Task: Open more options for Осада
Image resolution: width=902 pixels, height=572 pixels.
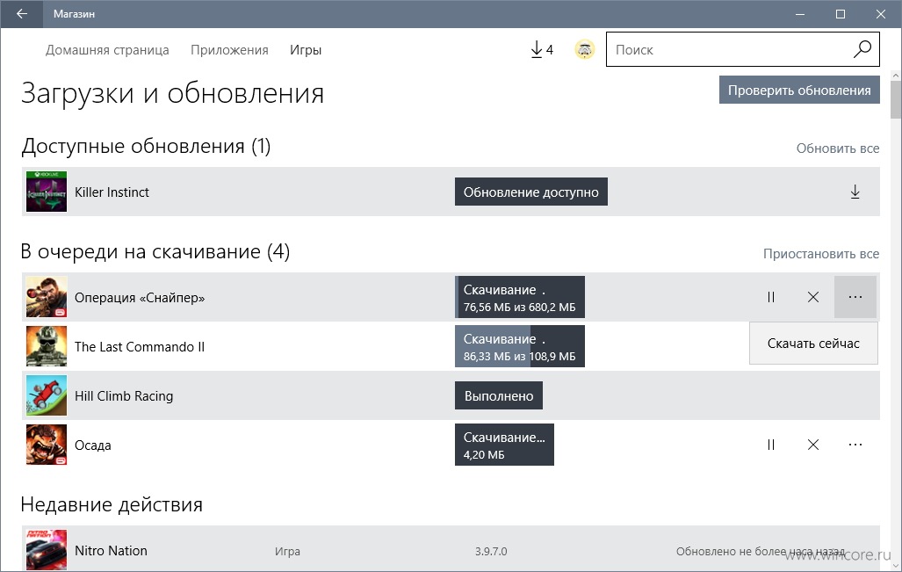Action: pos(855,445)
